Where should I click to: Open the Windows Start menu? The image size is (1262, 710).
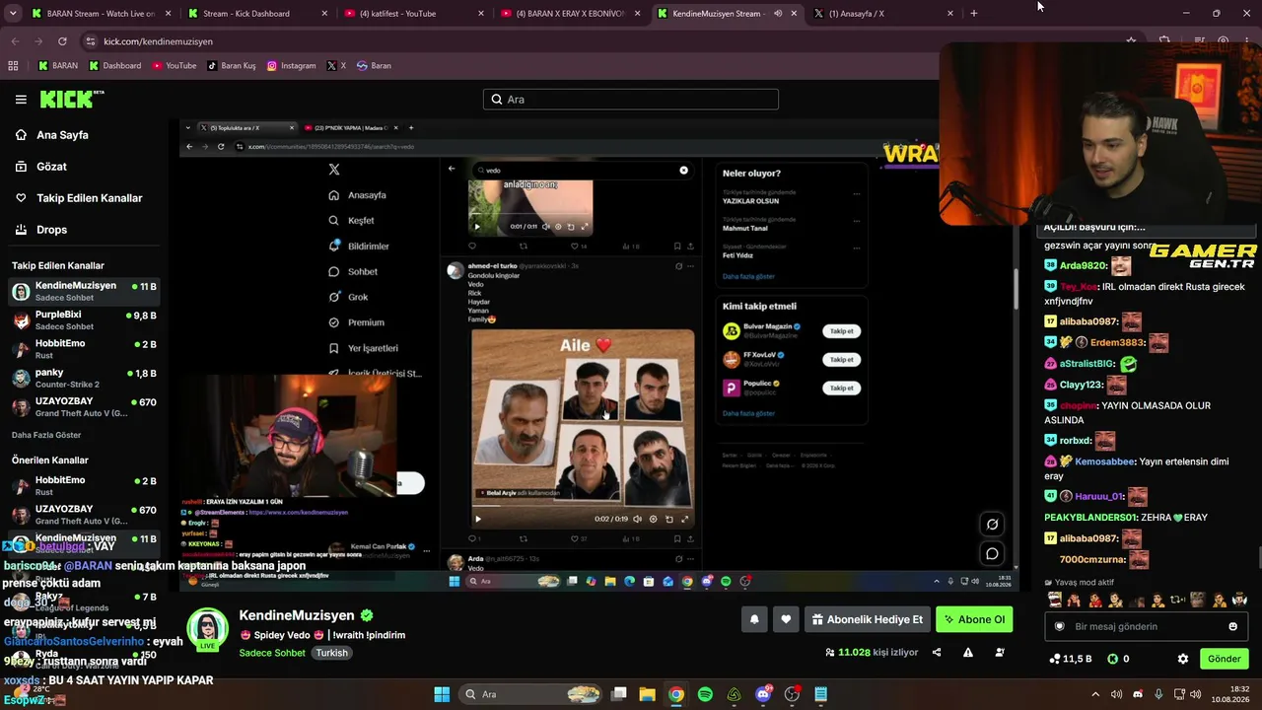(442, 694)
